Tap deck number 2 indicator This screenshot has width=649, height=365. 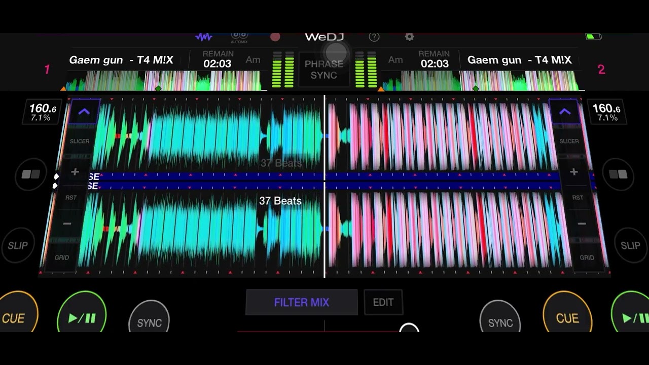[601, 69]
